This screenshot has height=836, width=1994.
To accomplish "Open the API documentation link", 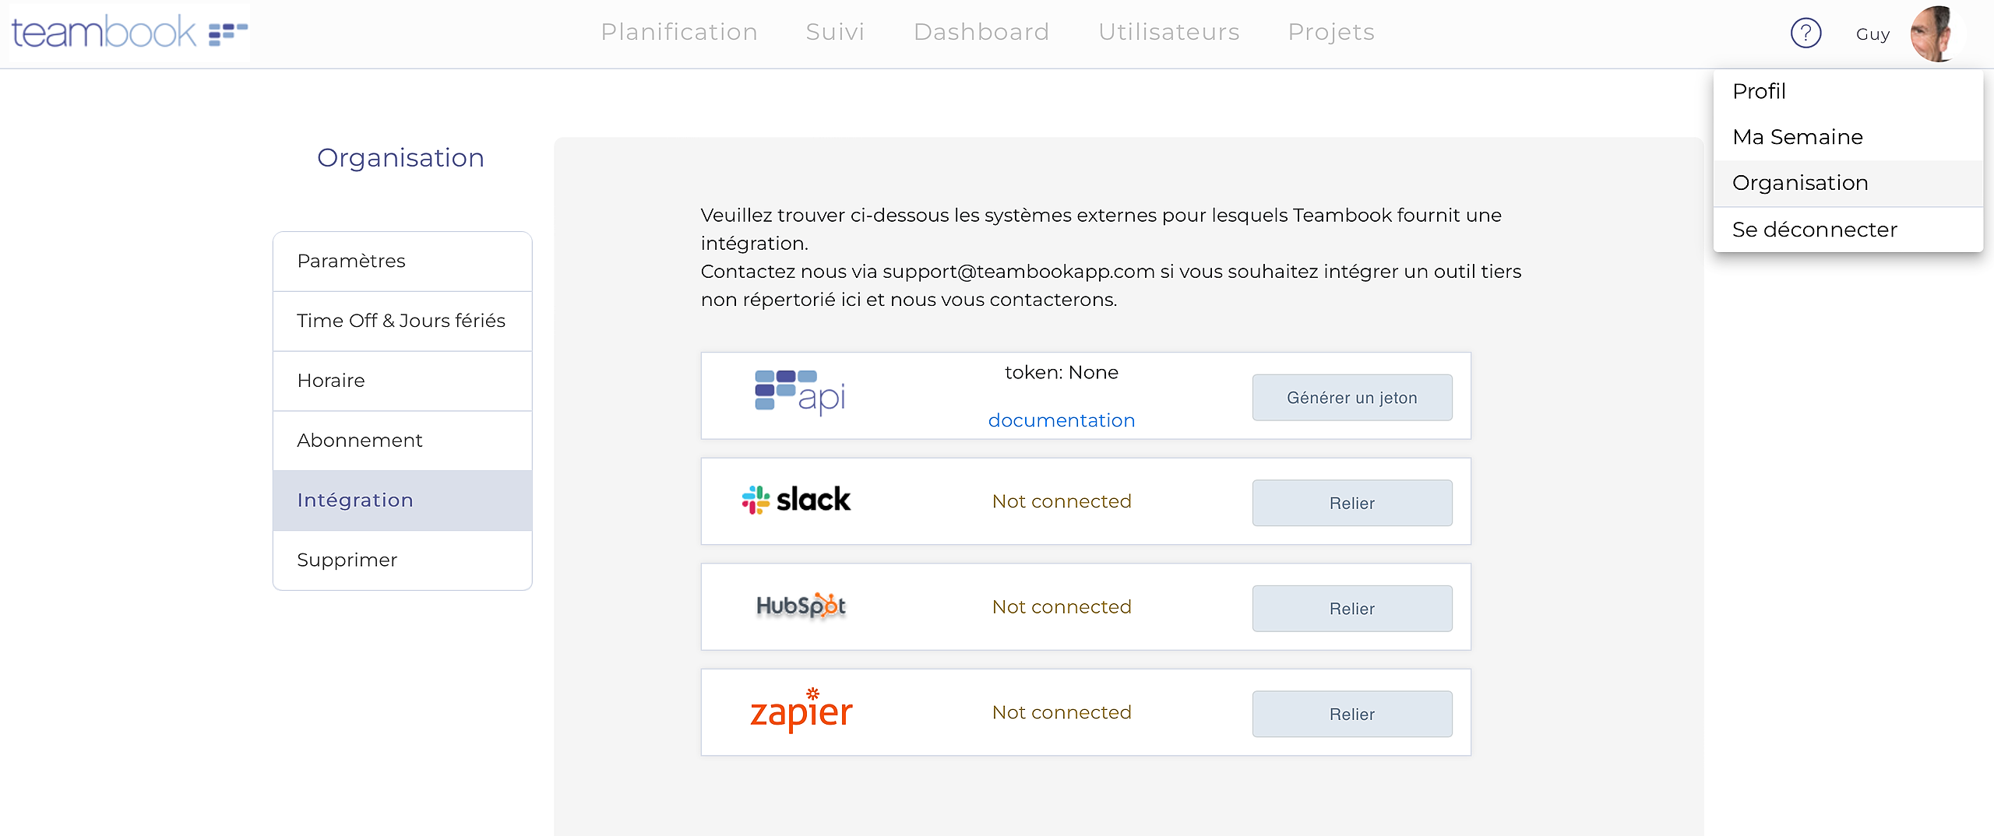I will pos(1061,420).
